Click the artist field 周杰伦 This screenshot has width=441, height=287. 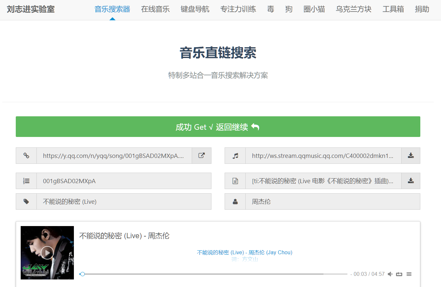(333, 201)
